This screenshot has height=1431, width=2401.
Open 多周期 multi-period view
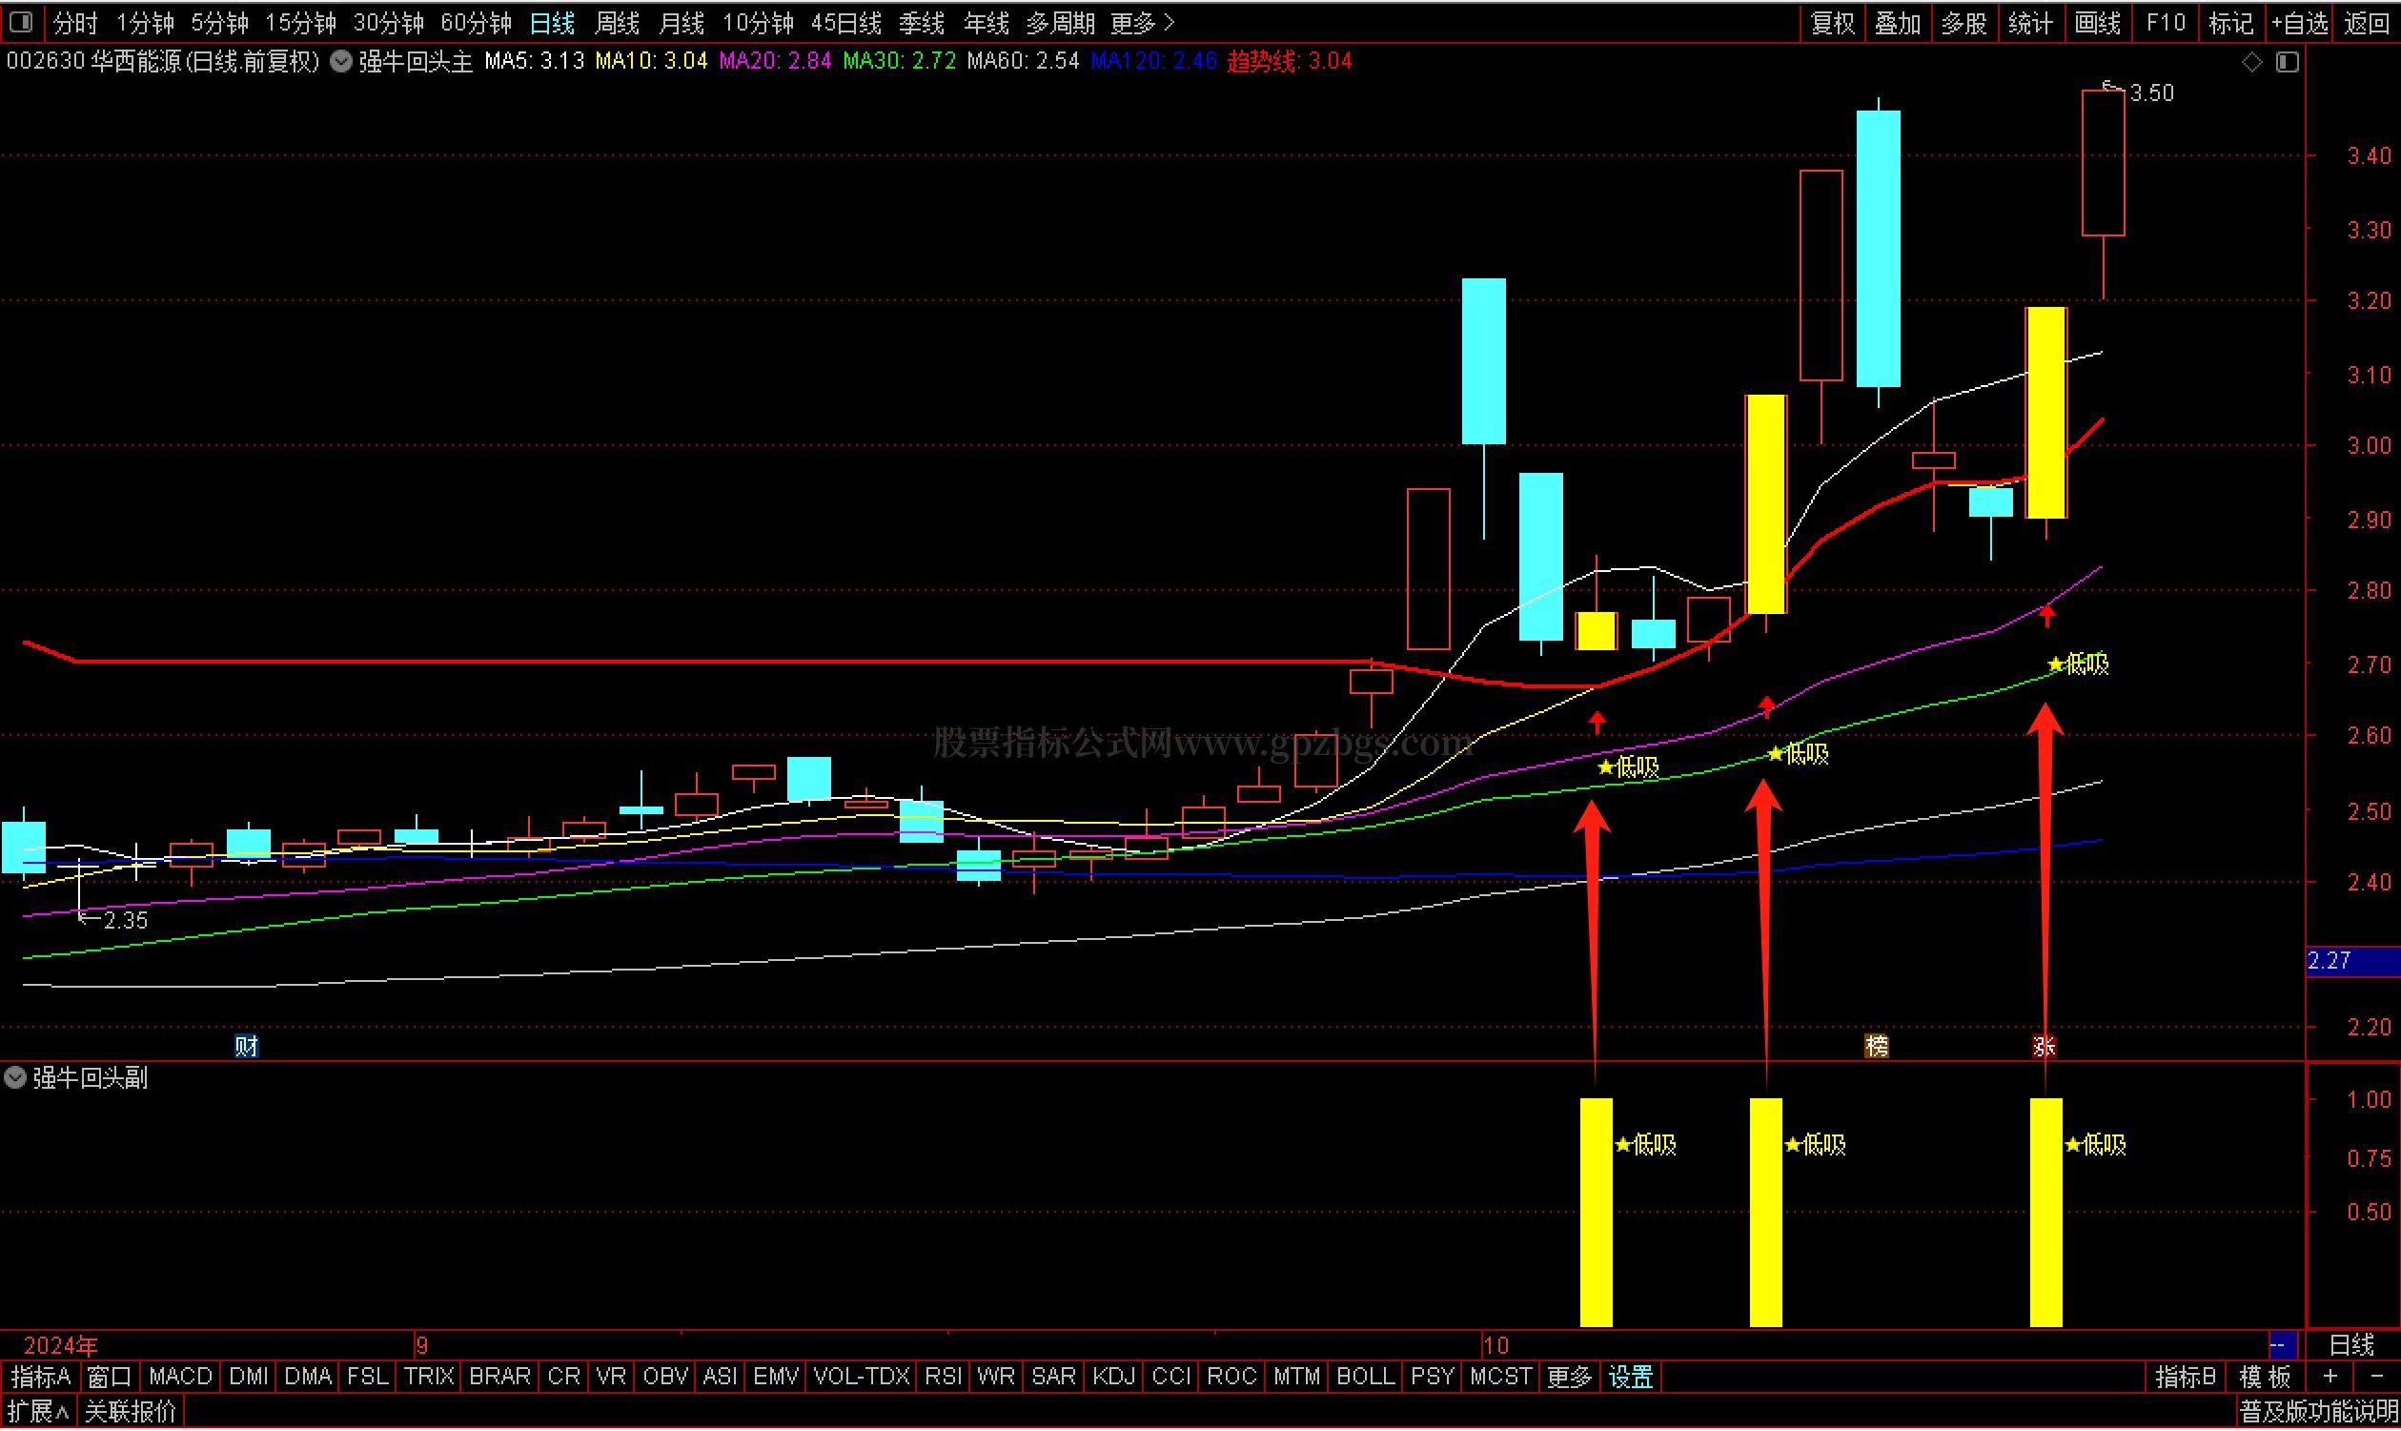1061,22
